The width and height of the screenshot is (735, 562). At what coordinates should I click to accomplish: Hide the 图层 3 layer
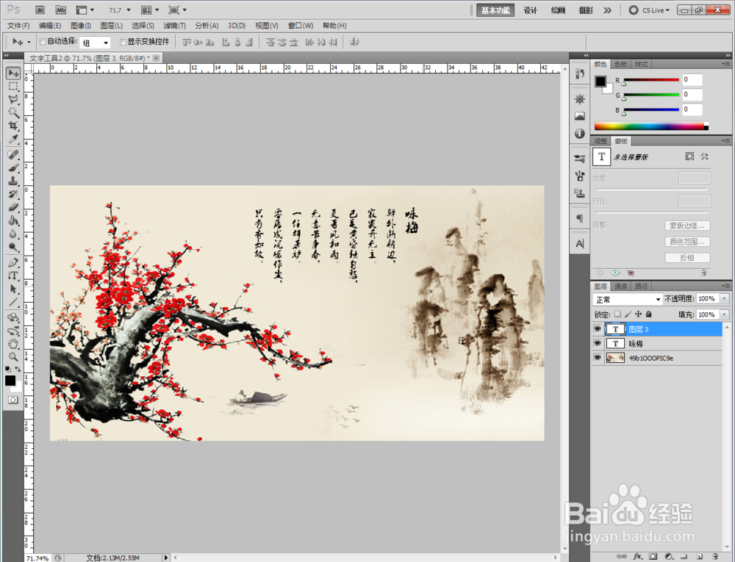click(x=597, y=329)
